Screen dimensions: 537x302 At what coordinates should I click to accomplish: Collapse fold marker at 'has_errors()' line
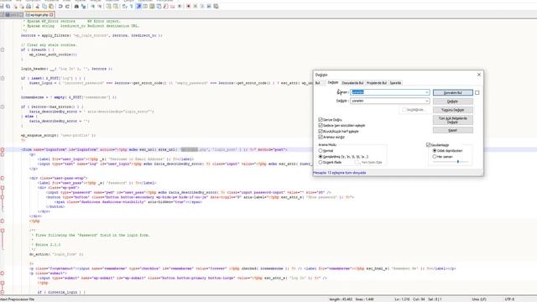(x=3, y=107)
